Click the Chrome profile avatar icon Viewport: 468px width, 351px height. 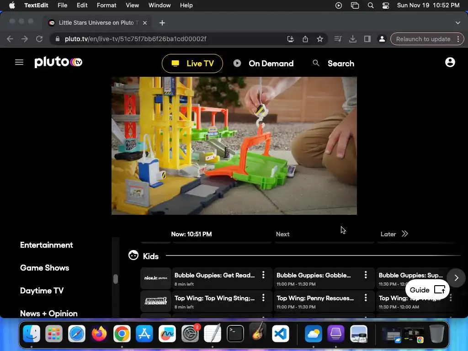point(382,39)
